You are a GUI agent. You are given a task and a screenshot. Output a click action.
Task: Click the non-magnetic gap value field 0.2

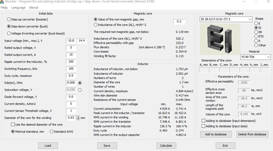[179, 21]
